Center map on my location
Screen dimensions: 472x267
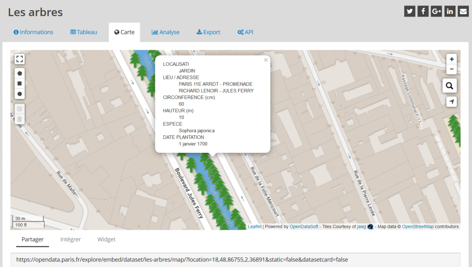click(452, 102)
